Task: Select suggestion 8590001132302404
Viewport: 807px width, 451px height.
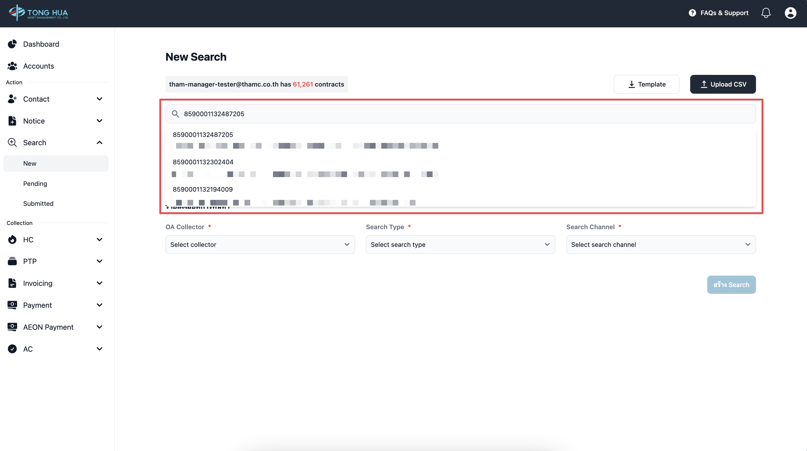Action: pos(203,162)
